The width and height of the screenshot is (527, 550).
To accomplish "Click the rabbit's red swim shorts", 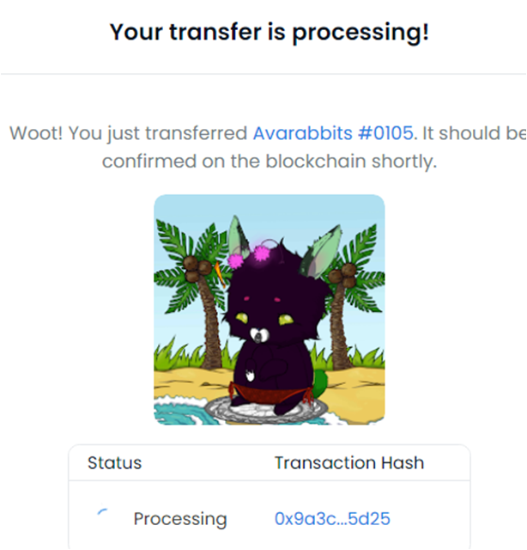I will click(270, 394).
